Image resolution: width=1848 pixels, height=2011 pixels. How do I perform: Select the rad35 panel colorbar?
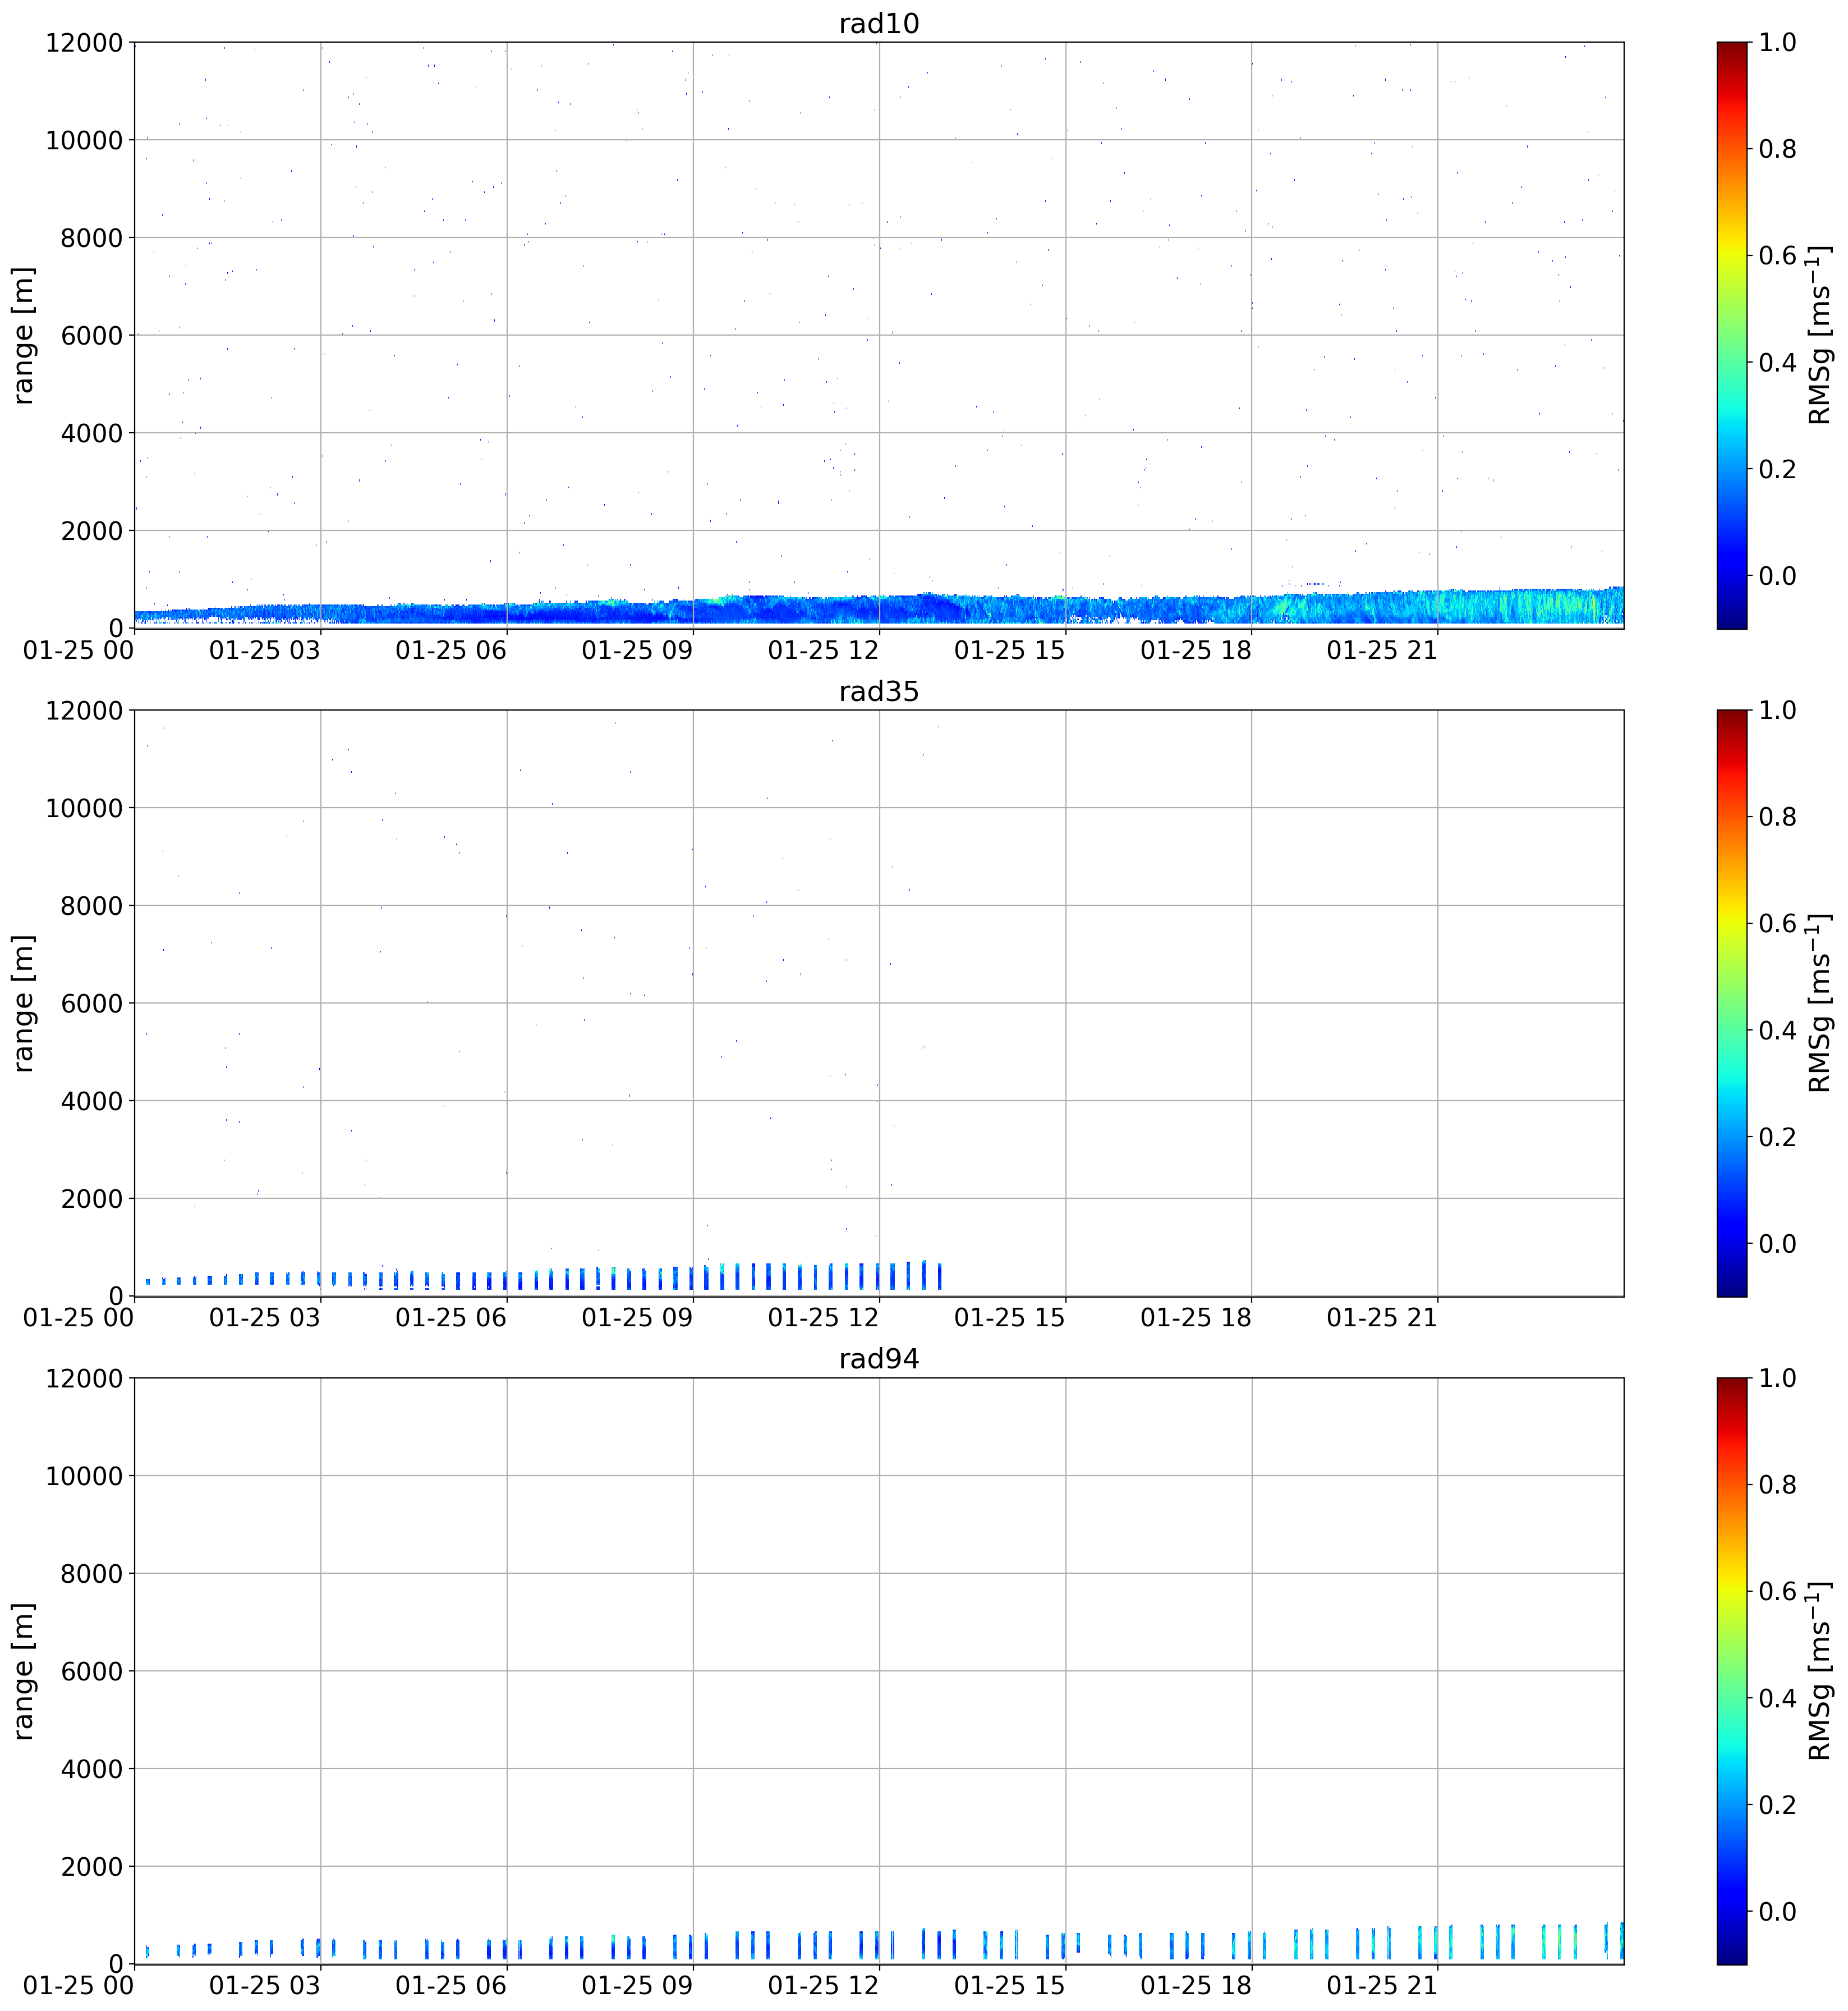pos(1732,1004)
